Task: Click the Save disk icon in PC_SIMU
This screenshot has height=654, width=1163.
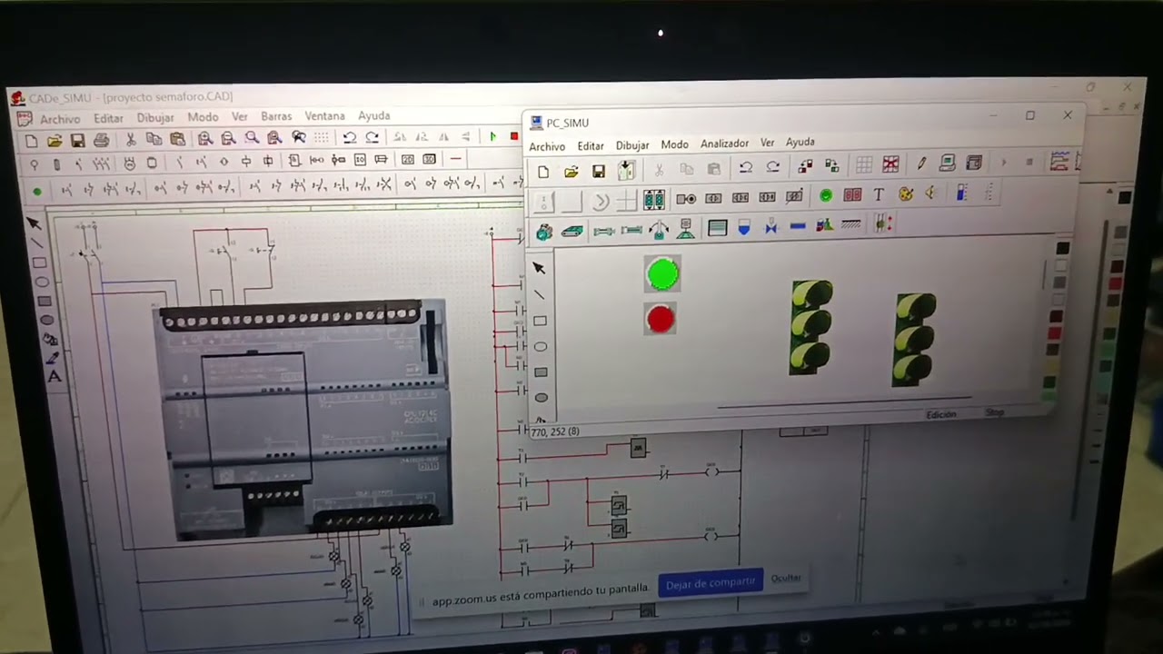Action: point(598,171)
